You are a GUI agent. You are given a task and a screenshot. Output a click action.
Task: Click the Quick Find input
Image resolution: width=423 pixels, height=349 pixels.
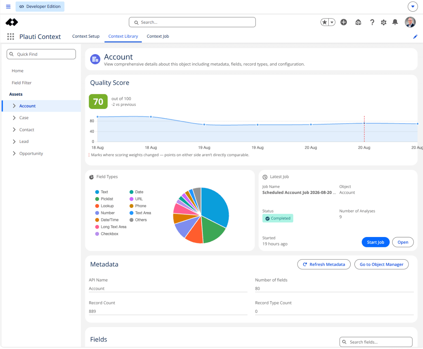(x=41, y=54)
